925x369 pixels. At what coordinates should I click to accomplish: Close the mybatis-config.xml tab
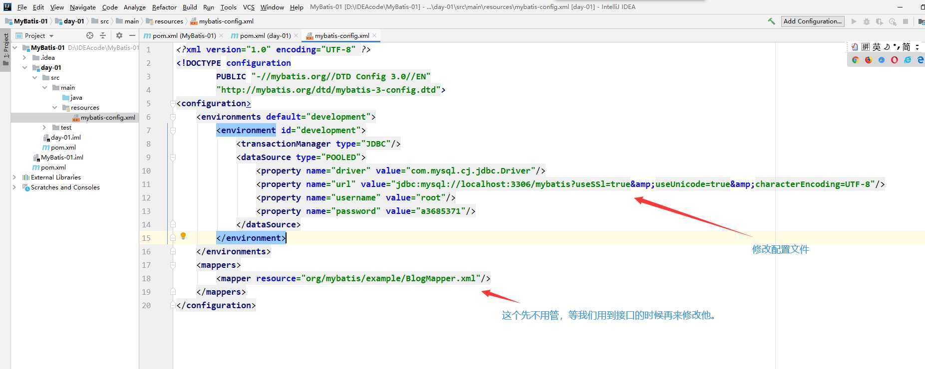pyautogui.click(x=374, y=35)
